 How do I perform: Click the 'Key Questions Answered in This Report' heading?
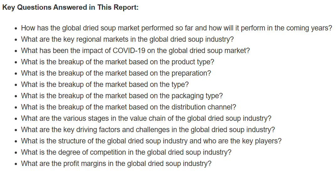tap(71, 7)
